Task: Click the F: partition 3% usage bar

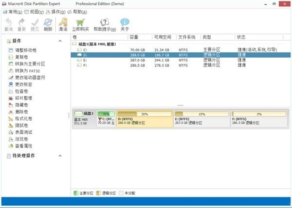Action: pyautogui.click(x=259, y=114)
